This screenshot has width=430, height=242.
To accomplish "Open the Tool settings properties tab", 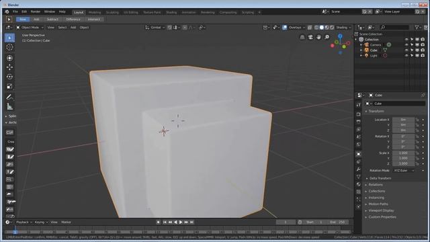I will [x=358, y=105].
